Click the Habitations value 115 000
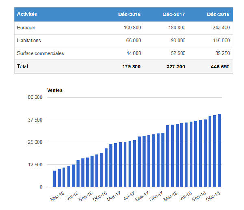This screenshot has height=210, width=244. tap(222, 40)
